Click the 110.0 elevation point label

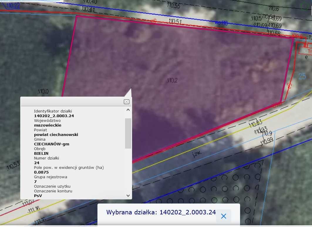click(x=43, y=91)
